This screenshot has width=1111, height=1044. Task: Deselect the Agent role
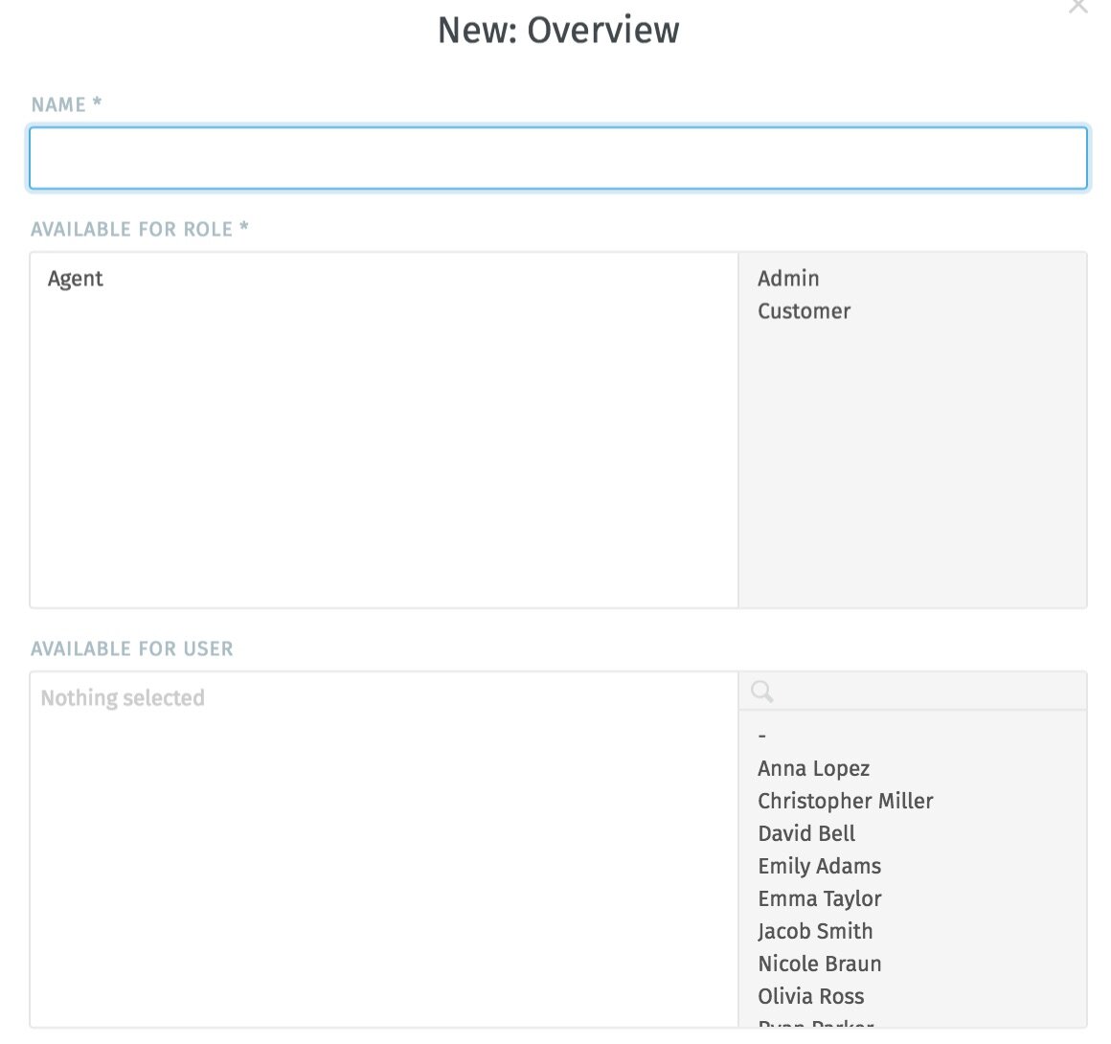[76, 279]
